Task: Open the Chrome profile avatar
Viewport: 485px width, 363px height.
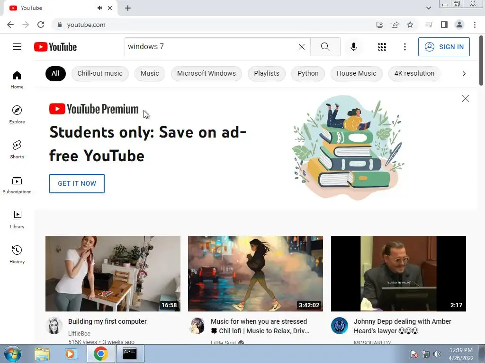Action: [459, 25]
